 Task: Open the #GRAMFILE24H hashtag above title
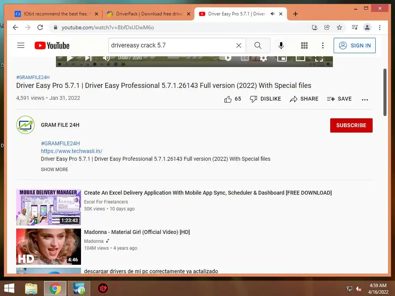tap(33, 77)
